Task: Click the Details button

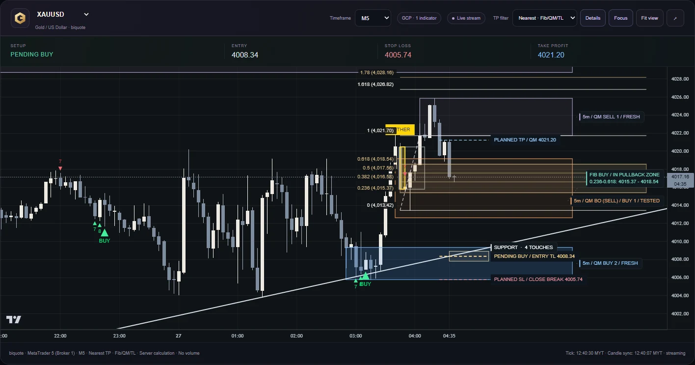Action: [593, 18]
